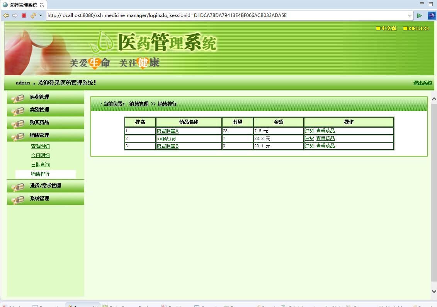This screenshot has width=437, height=307.
Task: Click the forward navigation arrow
Action: coord(14,15)
